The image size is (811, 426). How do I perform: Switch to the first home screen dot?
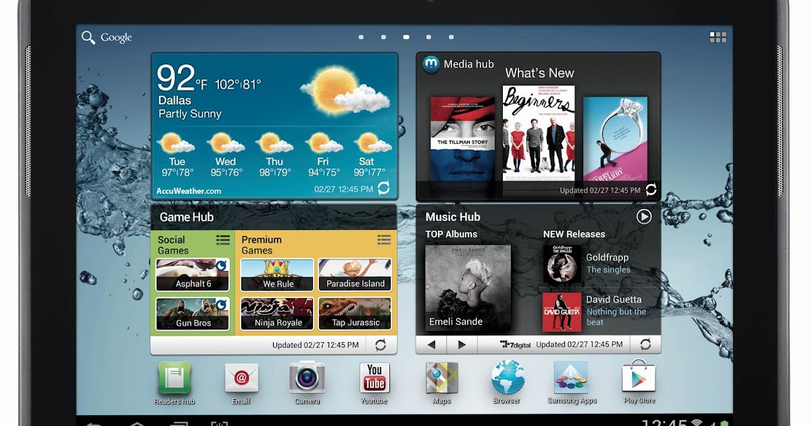(x=361, y=37)
